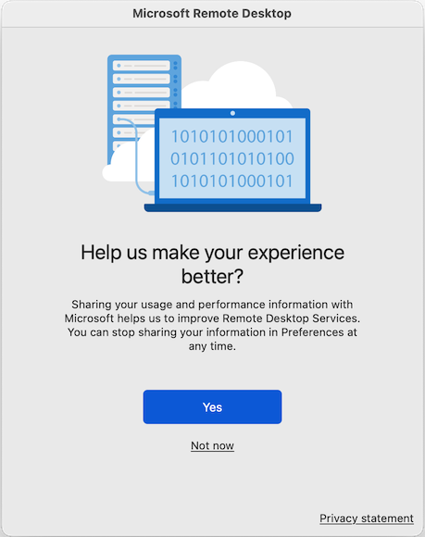
Task: Click the paragraph about sharing usage information
Action: pyautogui.click(x=212, y=325)
